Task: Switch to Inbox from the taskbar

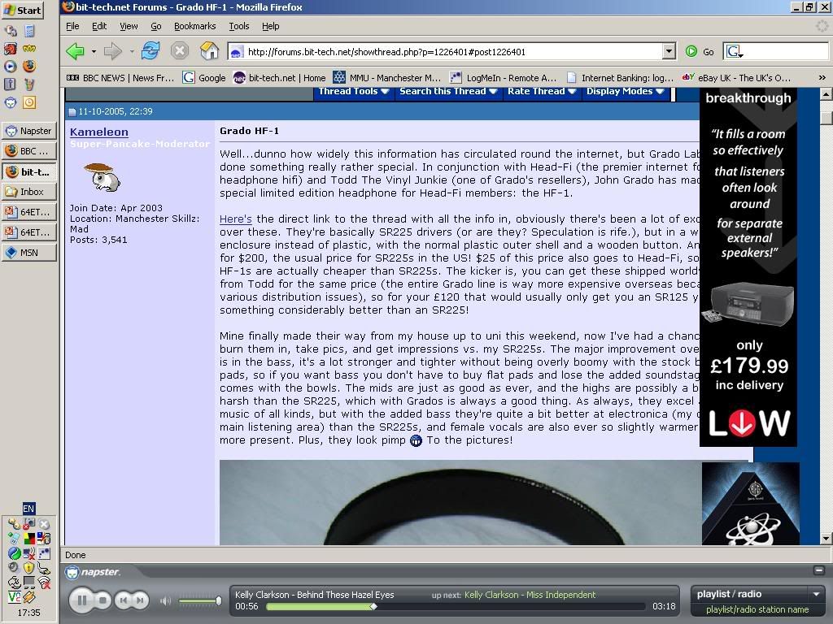Action: pos(30,192)
